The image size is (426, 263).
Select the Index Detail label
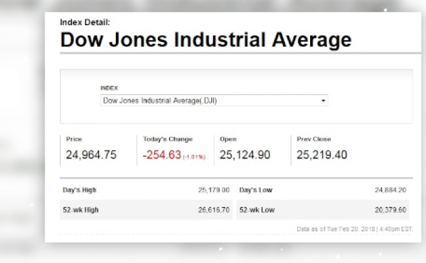(85, 22)
